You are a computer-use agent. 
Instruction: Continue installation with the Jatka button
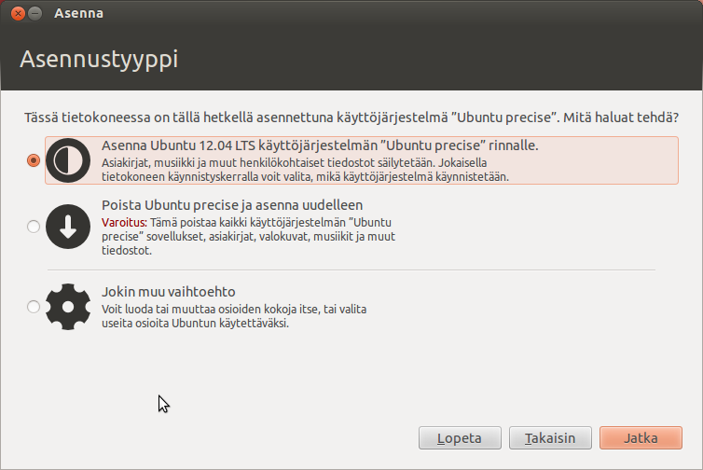click(x=641, y=438)
